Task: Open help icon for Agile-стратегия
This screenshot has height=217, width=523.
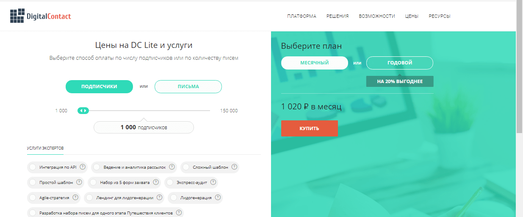Action: pos(75,198)
